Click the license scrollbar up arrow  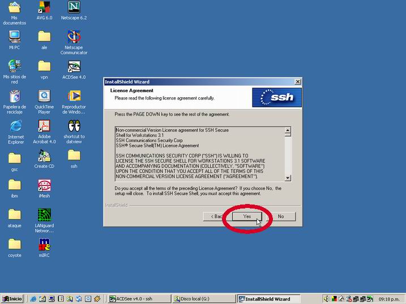288,130
